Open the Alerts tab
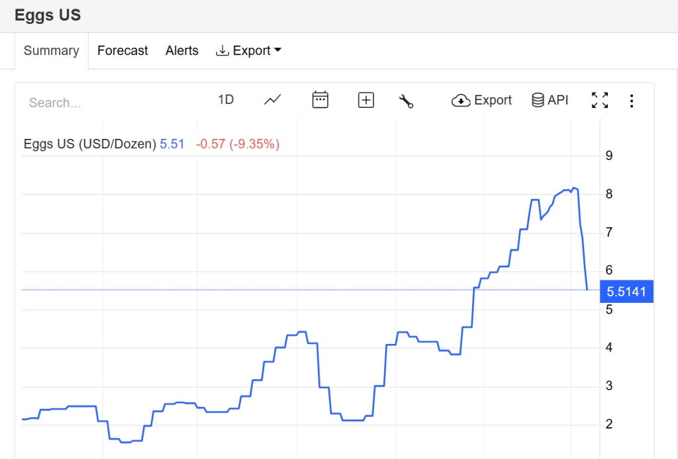678x459 pixels. coord(181,50)
